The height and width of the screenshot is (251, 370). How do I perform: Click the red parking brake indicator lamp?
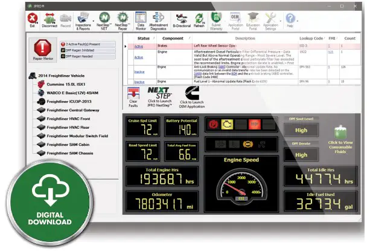[x=213, y=125]
